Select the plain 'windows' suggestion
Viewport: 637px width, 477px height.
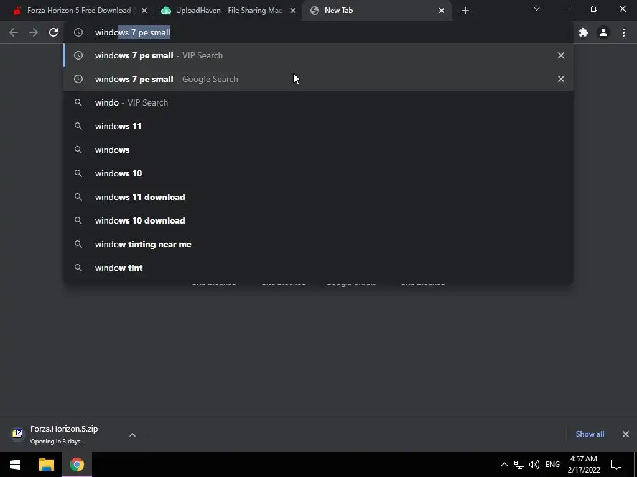(x=318, y=150)
